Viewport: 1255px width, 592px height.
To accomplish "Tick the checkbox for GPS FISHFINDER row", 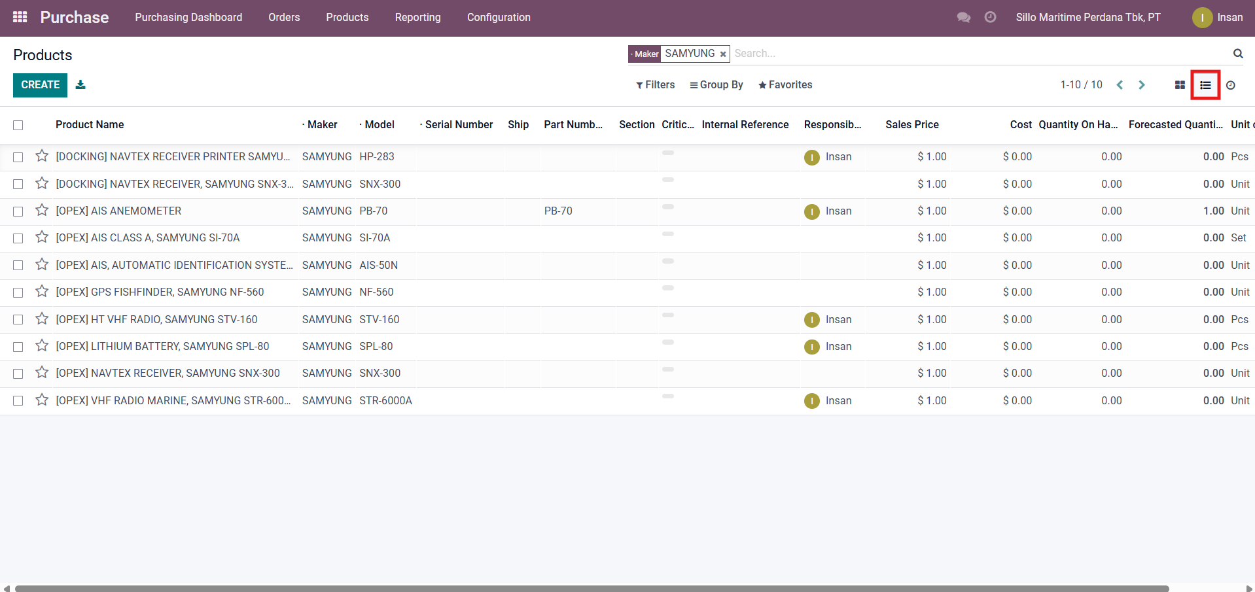I will tap(18, 292).
